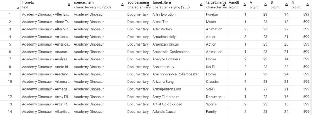This screenshot has height=115, width=312.
Task: Click the lock icon in column B header
Action: [x=286, y=5]
